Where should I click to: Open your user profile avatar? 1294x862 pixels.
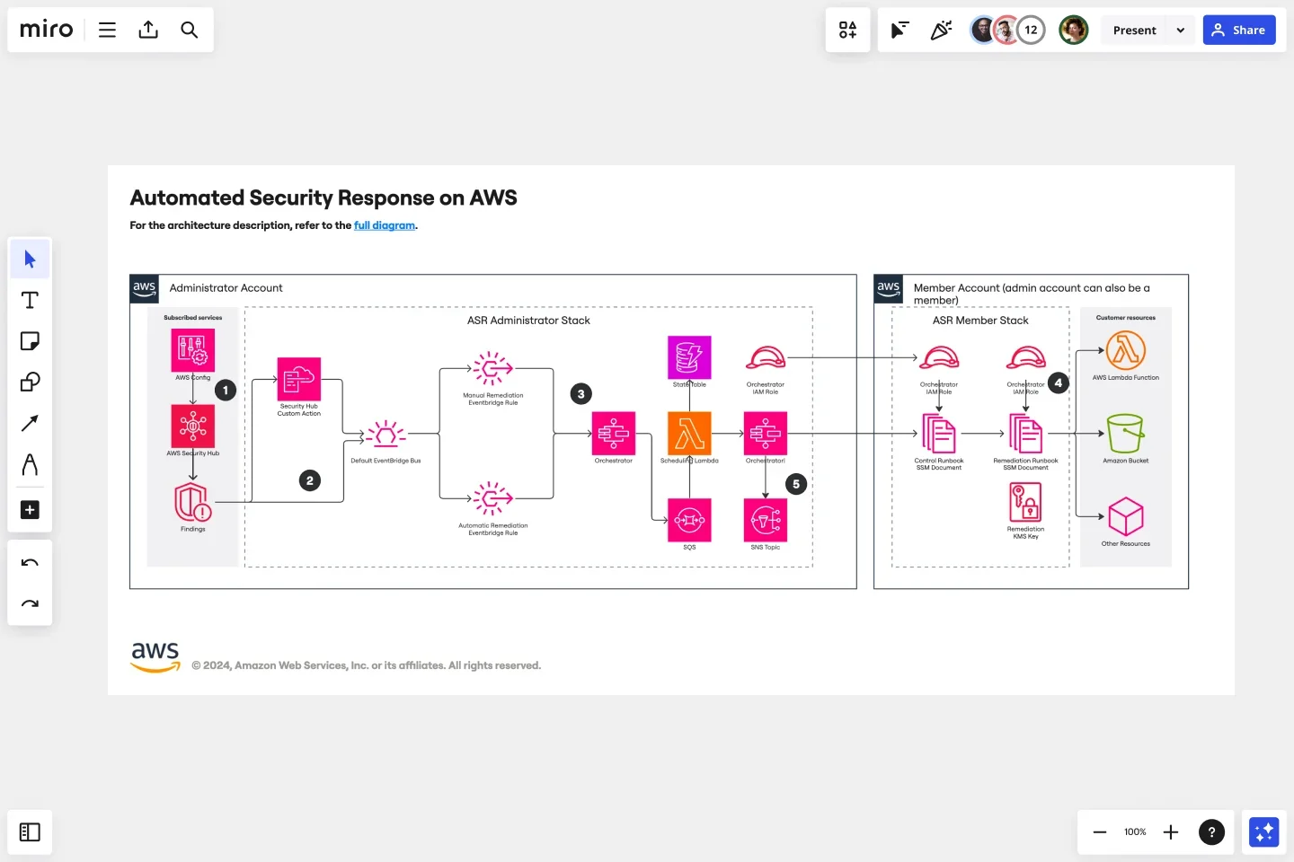click(1073, 30)
